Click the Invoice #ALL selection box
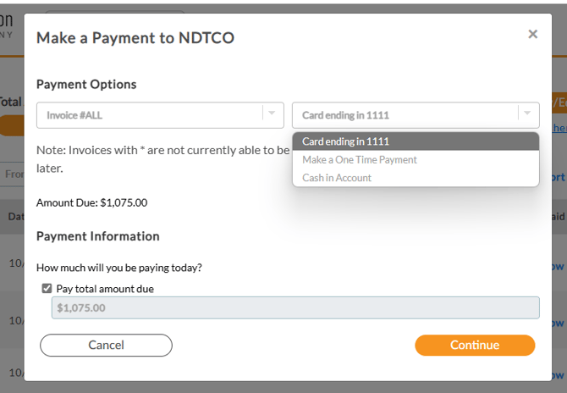 (x=160, y=115)
